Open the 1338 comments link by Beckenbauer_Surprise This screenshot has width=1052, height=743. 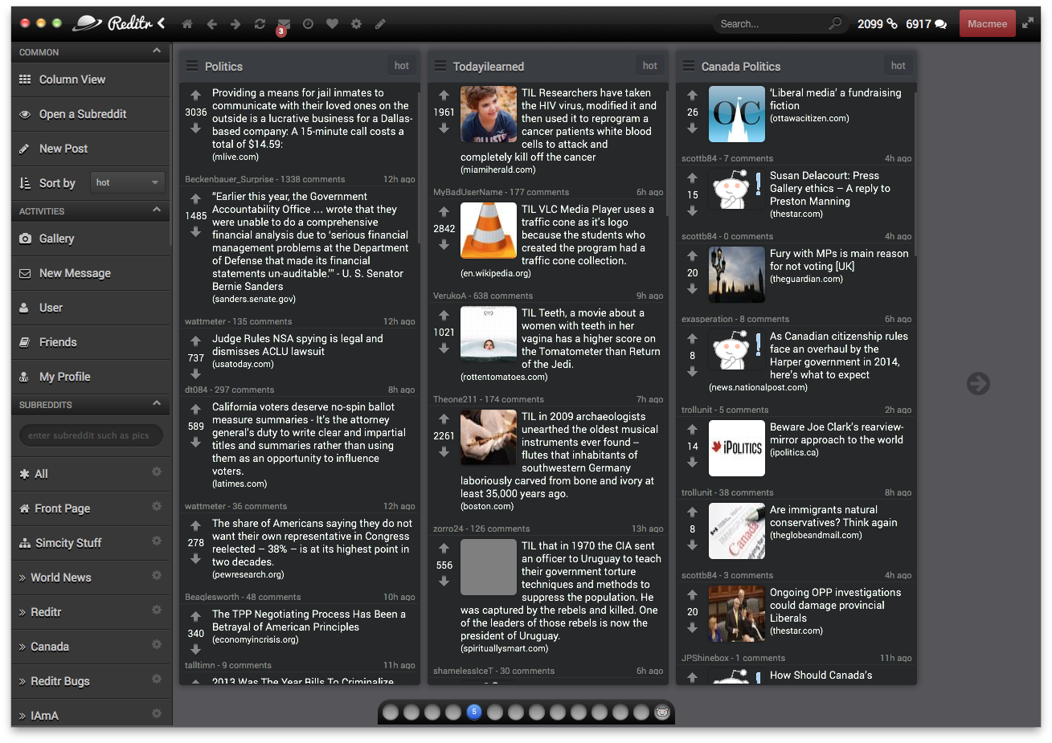(313, 179)
